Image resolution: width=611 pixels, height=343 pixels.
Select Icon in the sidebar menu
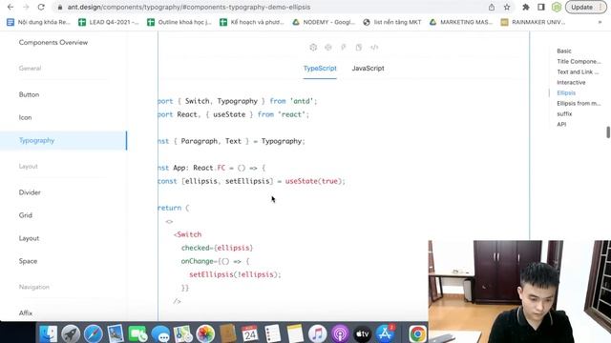click(x=64, y=117)
